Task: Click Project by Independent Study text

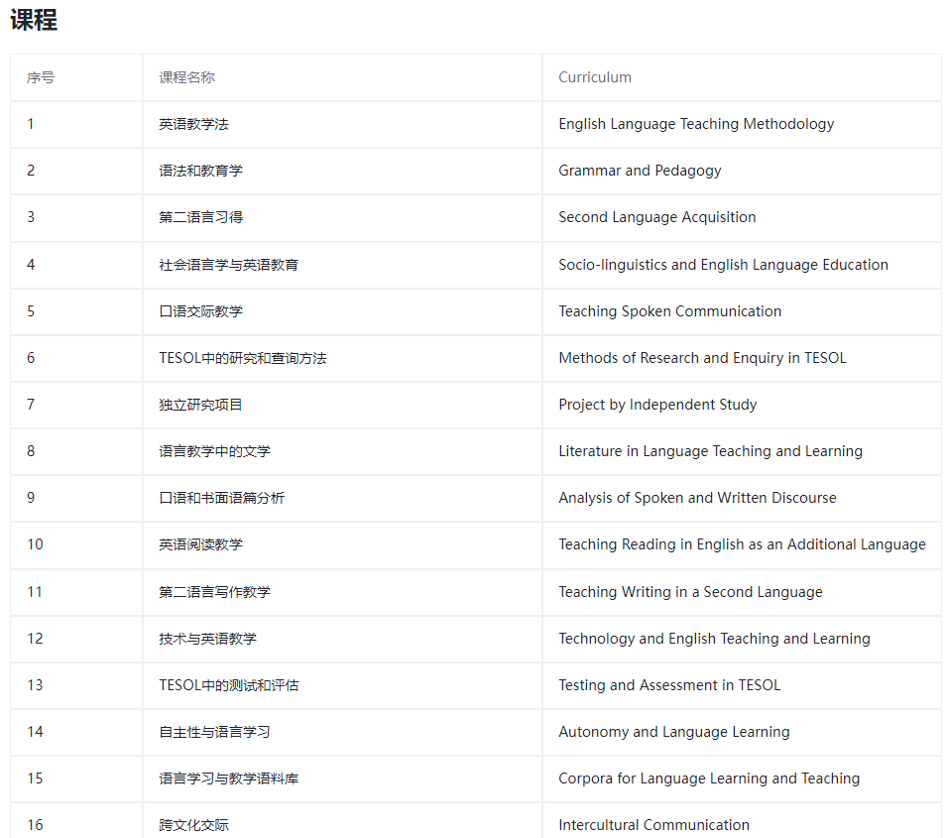Action: click(657, 405)
